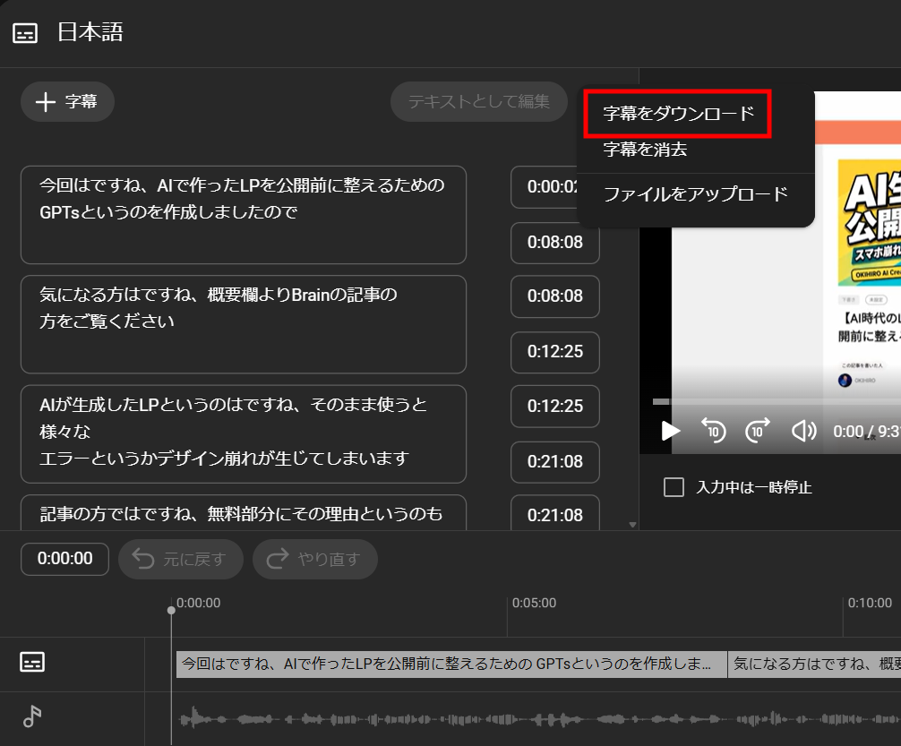Click the 0:10:00 timeline mark
Viewport: 901px width, 746px height.
870,603
